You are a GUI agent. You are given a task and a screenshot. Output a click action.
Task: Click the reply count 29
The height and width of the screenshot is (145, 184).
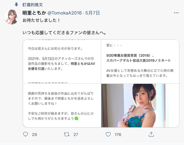(34, 134)
